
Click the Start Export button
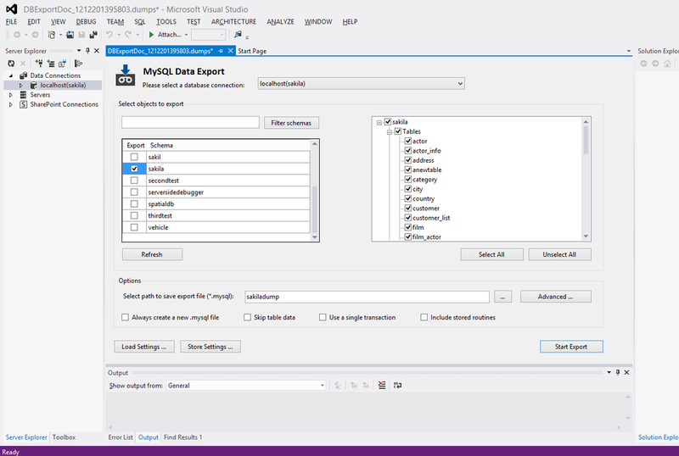tap(571, 347)
